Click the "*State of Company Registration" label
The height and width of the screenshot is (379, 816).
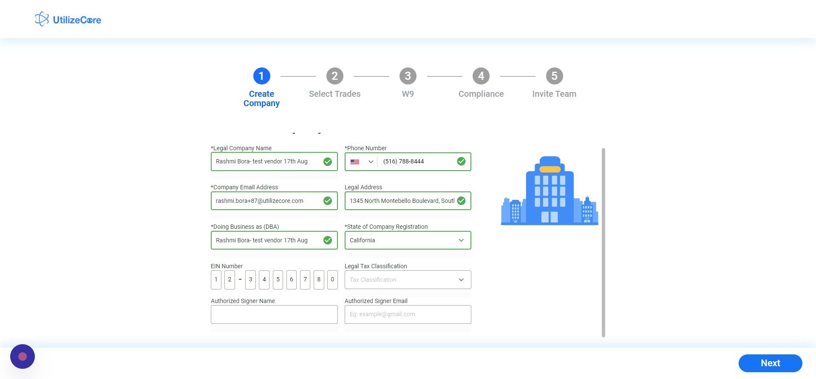pos(386,227)
